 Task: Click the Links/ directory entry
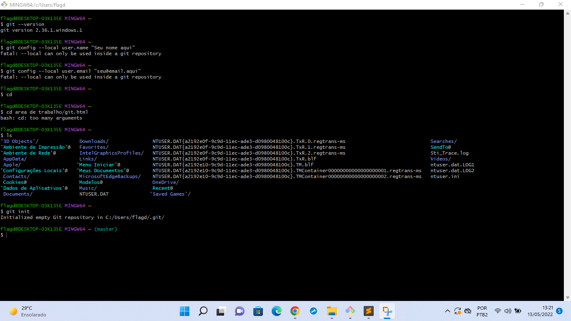tap(88, 159)
